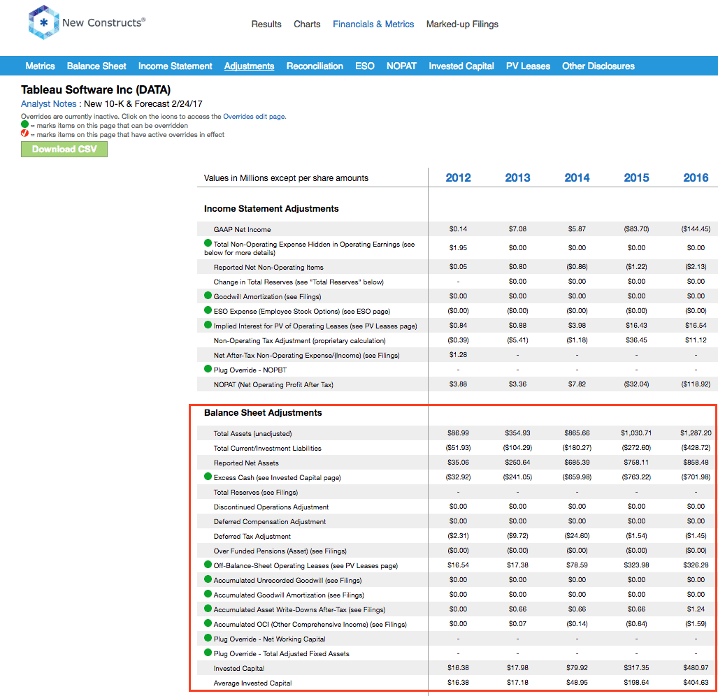The image size is (718, 696).
Task: Click Implied Interest value $16.43
Action: 636,325
